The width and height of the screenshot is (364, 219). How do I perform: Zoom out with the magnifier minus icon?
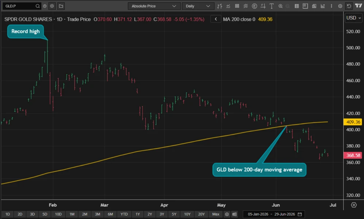tap(288, 6)
